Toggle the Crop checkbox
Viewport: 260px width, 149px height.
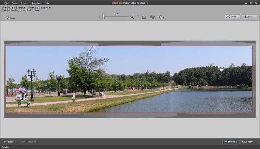coord(7,18)
